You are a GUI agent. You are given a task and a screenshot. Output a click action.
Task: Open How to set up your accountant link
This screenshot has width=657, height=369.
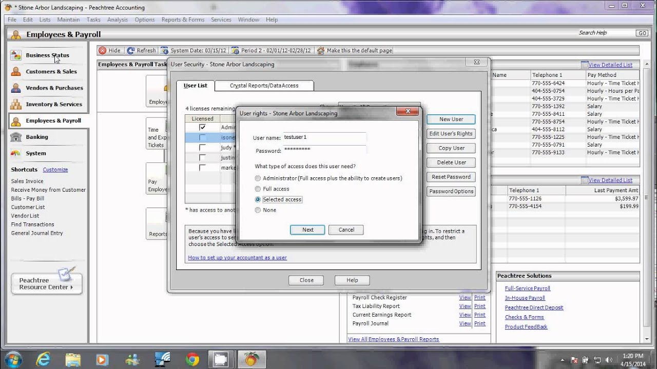pos(237,258)
